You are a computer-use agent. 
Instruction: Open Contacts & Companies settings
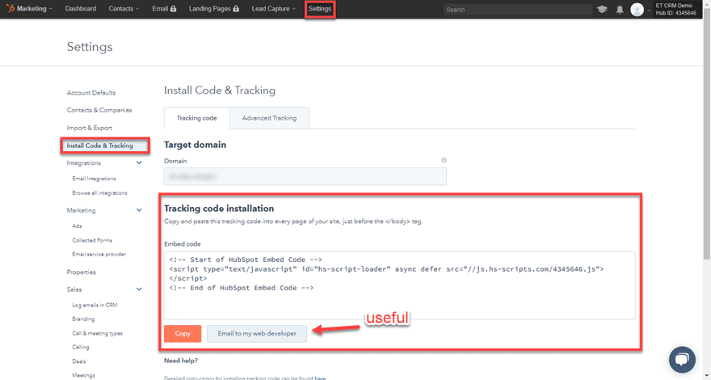click(99, 110)
